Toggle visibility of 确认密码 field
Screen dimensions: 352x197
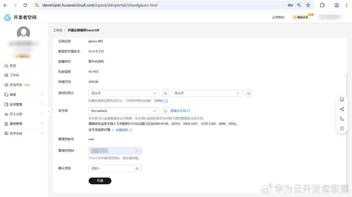(x=137, y=169)
